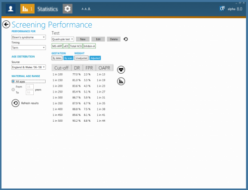Print the screening performance table
This screenshot has height=190, width=248.
pyautogui.click(x=121, y=70)
